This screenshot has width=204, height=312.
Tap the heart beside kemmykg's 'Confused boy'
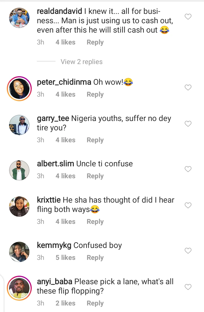click(x=188, y=251)
